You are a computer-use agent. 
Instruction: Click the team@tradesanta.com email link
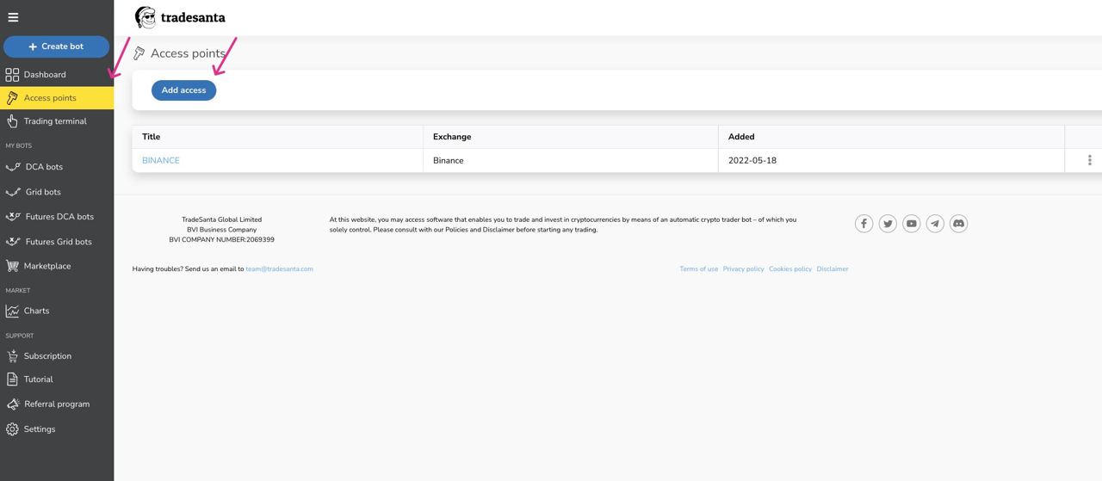[280, 269]
